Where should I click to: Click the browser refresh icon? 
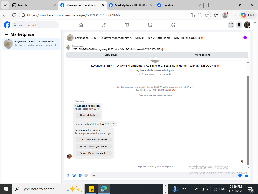tap(14, 15)
